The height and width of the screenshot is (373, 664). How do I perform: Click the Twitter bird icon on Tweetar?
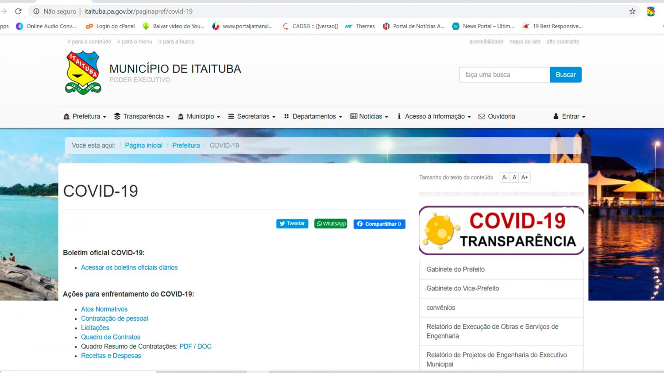[282, 223]
